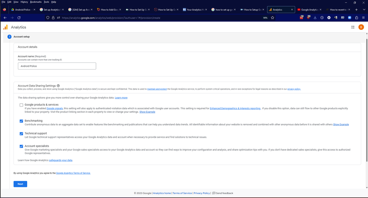Expand the list all tabs chevron
Image resolution: width=368 pixels, height=198 pixels.
[364, 10]
